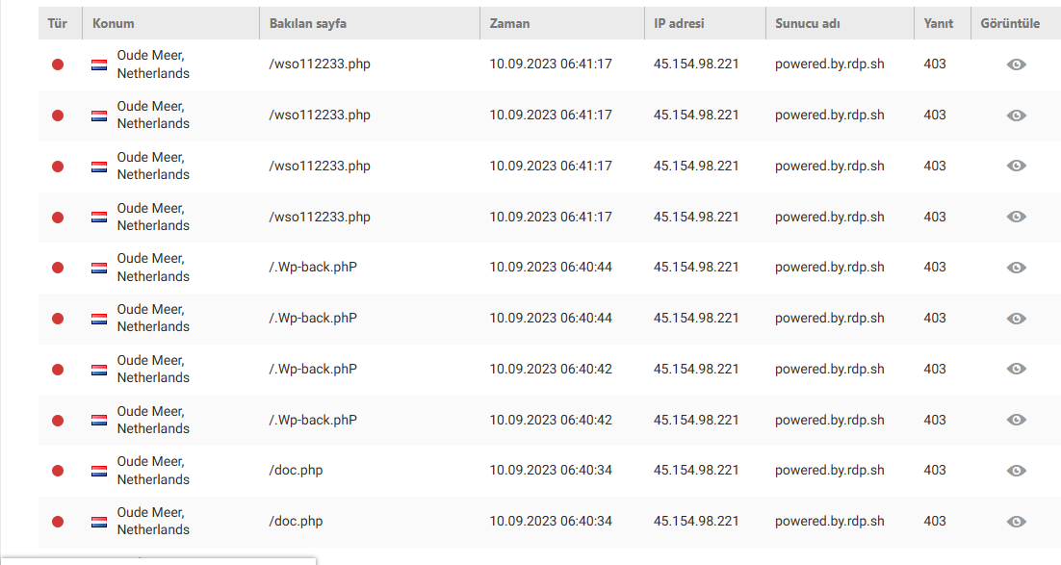Screen dimensions: 1061x565
Task: Click the Konum column header
Action: coord(113,24)
